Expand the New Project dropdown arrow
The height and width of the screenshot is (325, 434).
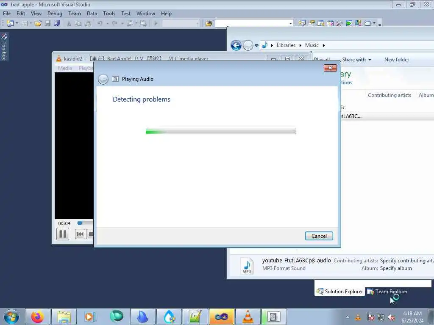pos(17,24)
